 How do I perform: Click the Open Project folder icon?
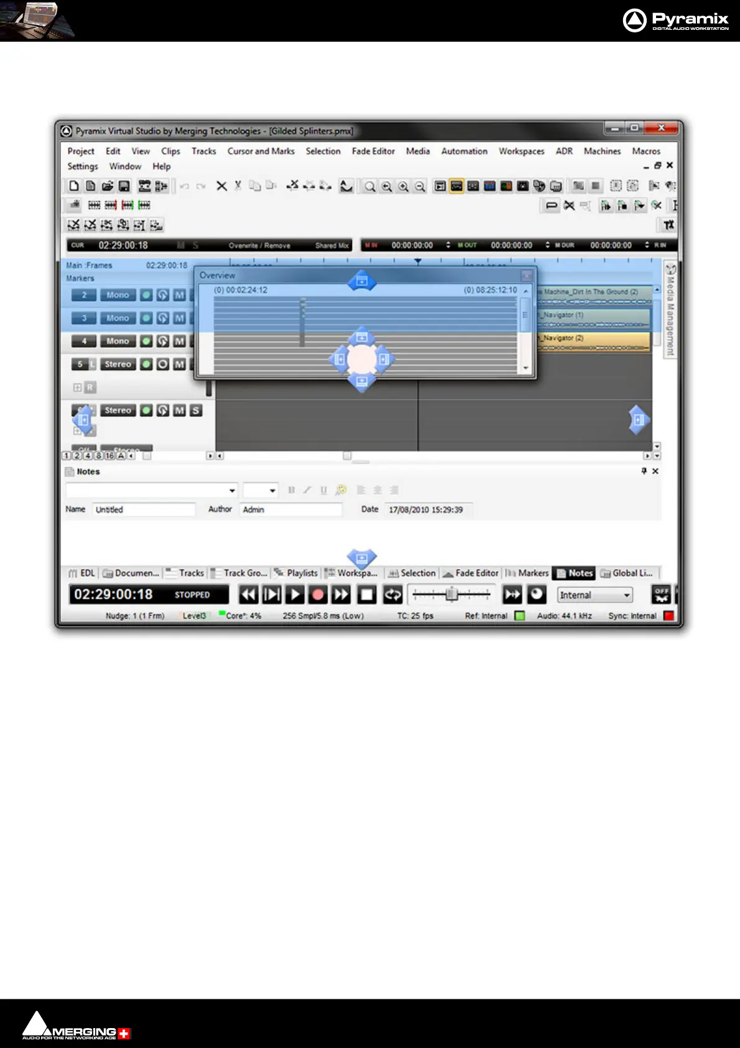[108, 186]
